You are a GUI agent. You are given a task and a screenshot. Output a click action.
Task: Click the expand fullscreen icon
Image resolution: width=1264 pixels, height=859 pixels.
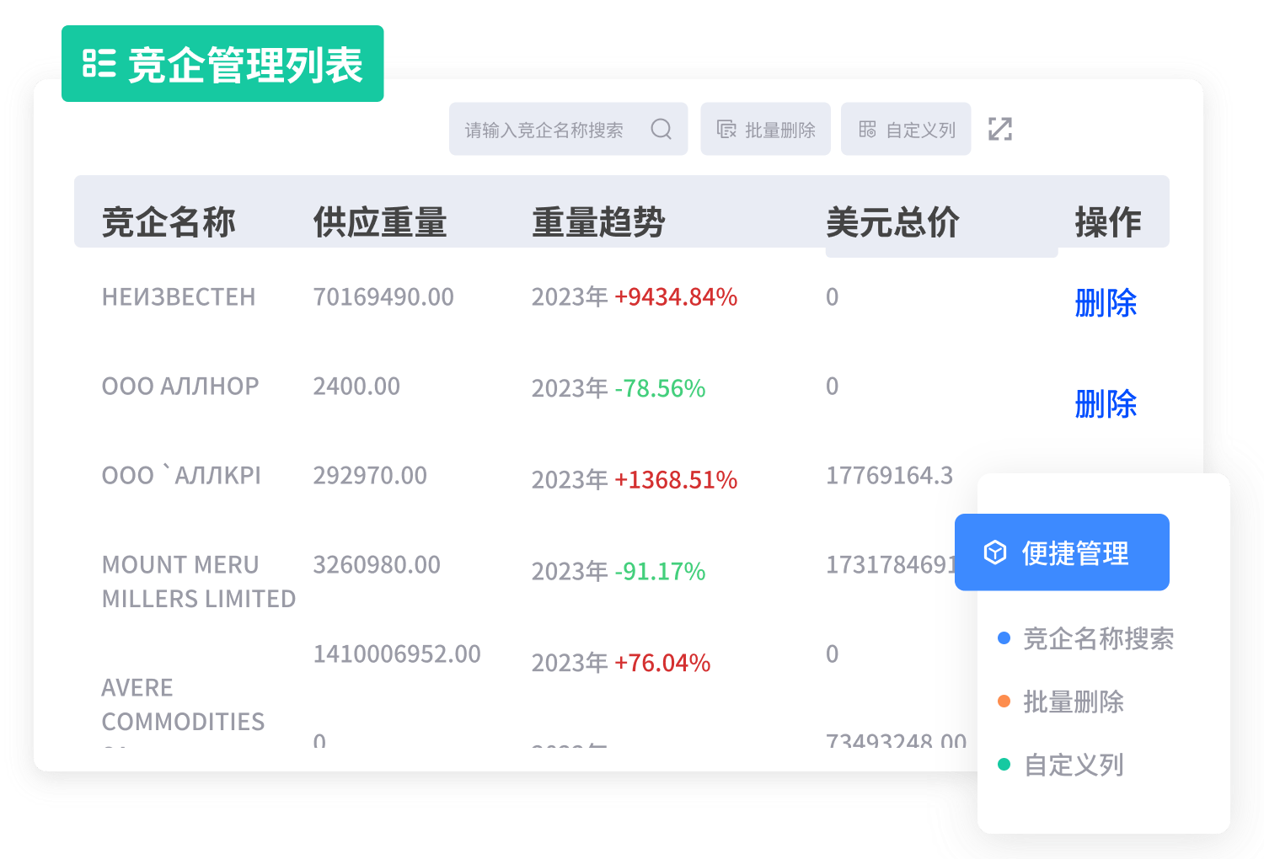(x=1000, y=129)
